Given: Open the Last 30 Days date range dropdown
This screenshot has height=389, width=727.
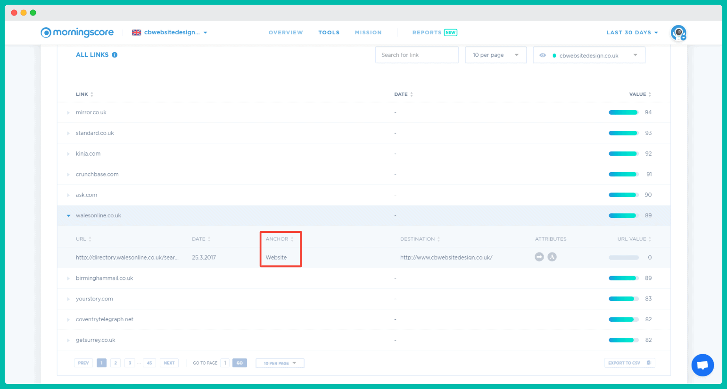Looking at the screenshot, I should tap(632, 32).
